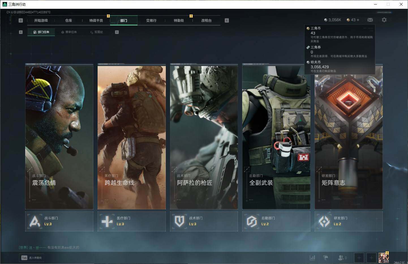Viewport: 408px width, 264px height.
Task: Switch to the 开始游戏 tab
Action: 41,20
